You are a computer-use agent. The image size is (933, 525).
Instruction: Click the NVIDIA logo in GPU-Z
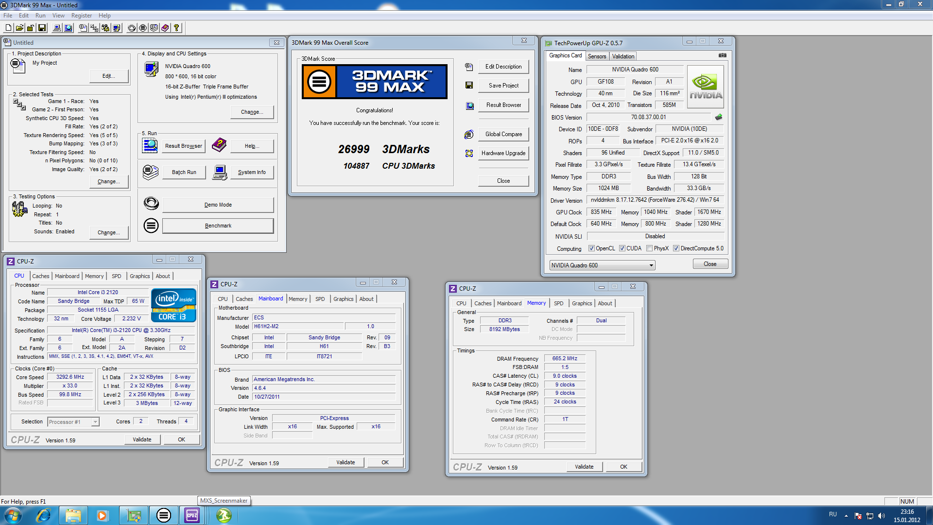pyautogui.click(x=706, y=87)
